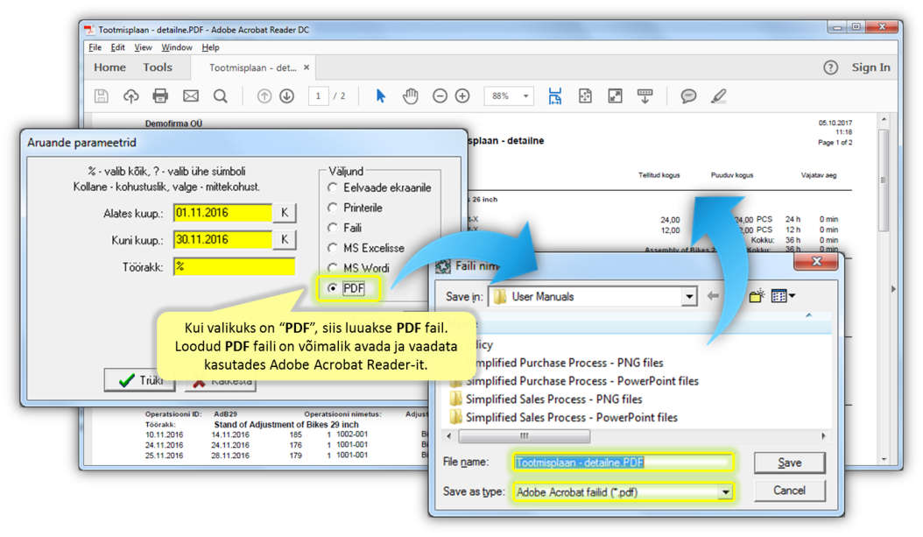
Task: Expand the 88% zoom level dropdown
Action: click(525, 96)
